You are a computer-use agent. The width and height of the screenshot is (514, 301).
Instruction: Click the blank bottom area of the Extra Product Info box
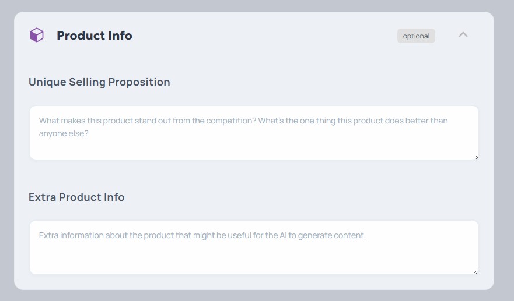pyautogui.click(x=254, y=262)
